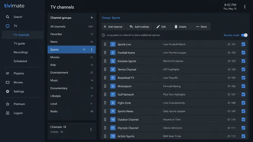Screen dimensions: 253x142
Task: Uncheck the Football Arena checkbox
Action: [x=243, y=53]
